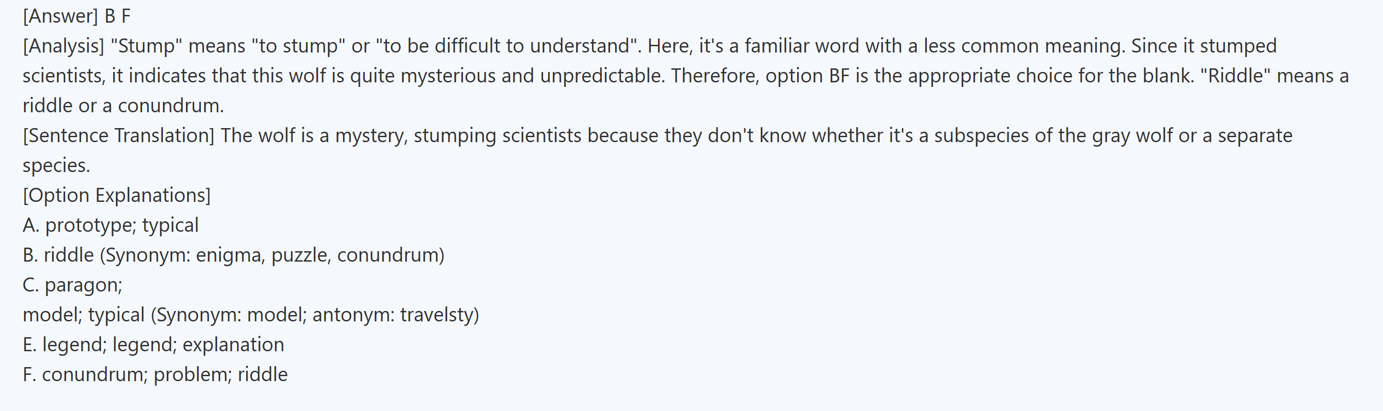Click "scientists" at start of second analysis line
This screenshot has height=411, width=1383.
tap(63, 76)
